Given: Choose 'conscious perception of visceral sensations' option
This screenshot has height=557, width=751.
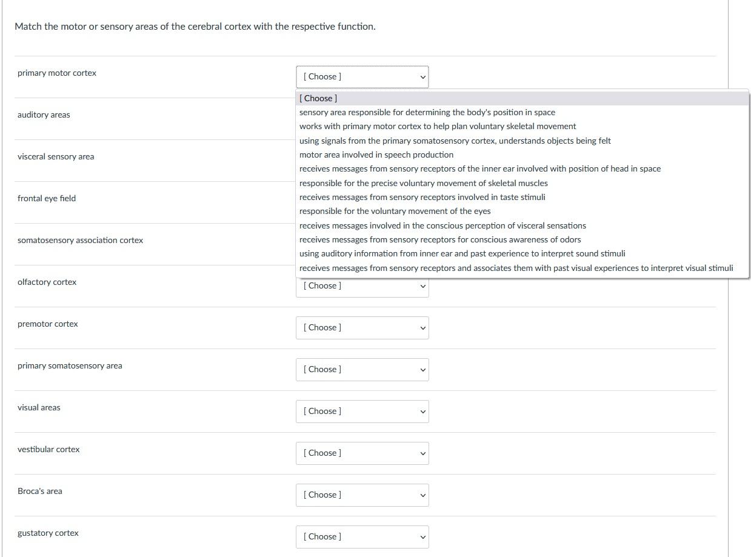Looking at the screenshot, I should [442, 225].
